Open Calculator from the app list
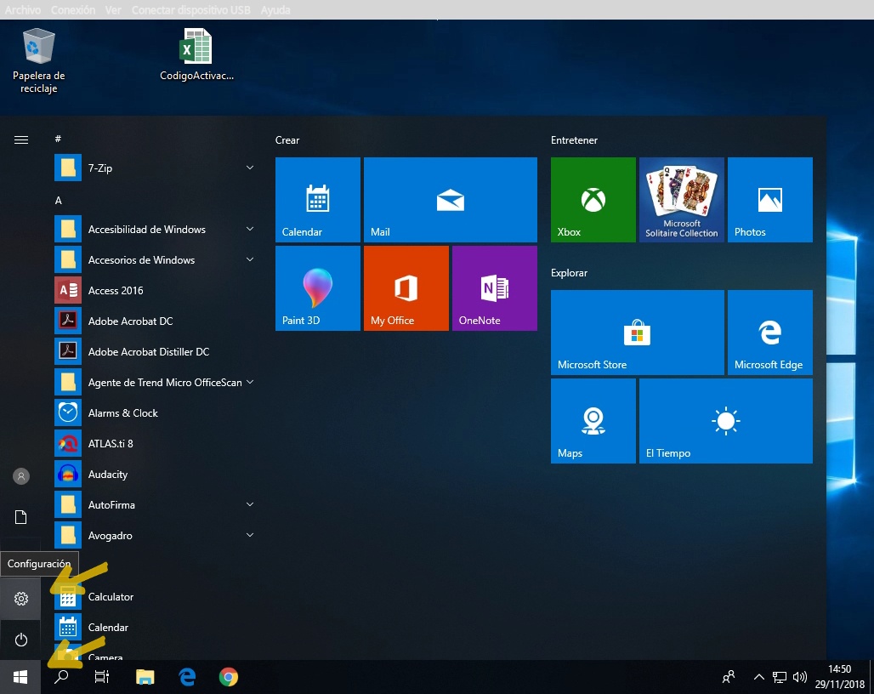874x694 pixels. (155, 597)
